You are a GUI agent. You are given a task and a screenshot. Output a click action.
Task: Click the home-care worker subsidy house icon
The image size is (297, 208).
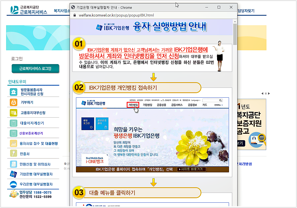[14, 92]
